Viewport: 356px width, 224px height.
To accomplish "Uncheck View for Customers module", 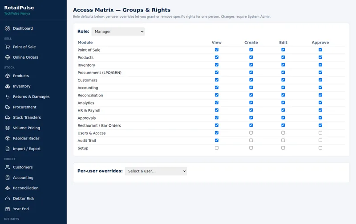I will pyautogui.click(x=217, y=80).
